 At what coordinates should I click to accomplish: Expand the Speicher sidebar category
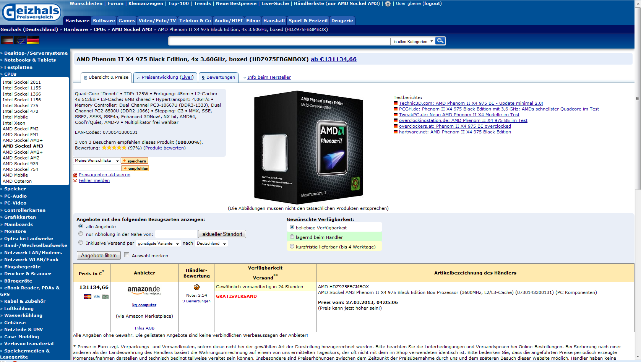tap(15, 189)
